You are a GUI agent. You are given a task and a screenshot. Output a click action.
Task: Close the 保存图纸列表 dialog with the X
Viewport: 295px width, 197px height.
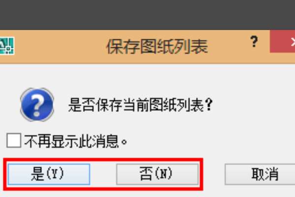tap(282, 42)
